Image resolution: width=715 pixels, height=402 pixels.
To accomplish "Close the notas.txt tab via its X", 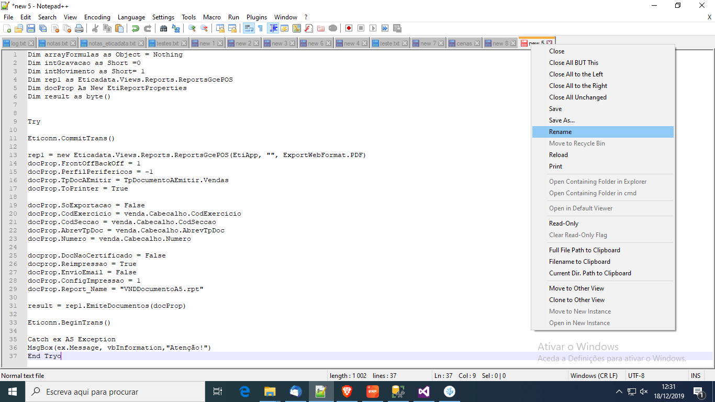I will (x=73, y=43).
